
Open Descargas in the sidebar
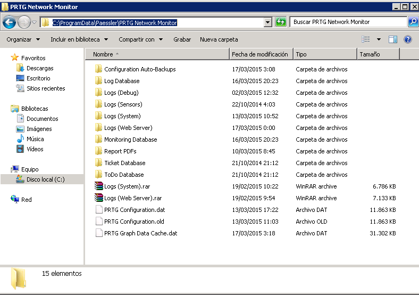[x=40, y=68]
